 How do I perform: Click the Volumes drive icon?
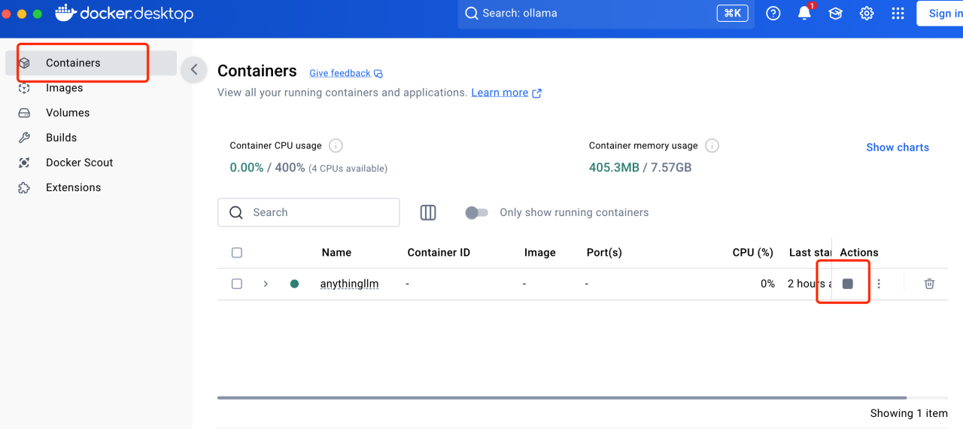24,113
